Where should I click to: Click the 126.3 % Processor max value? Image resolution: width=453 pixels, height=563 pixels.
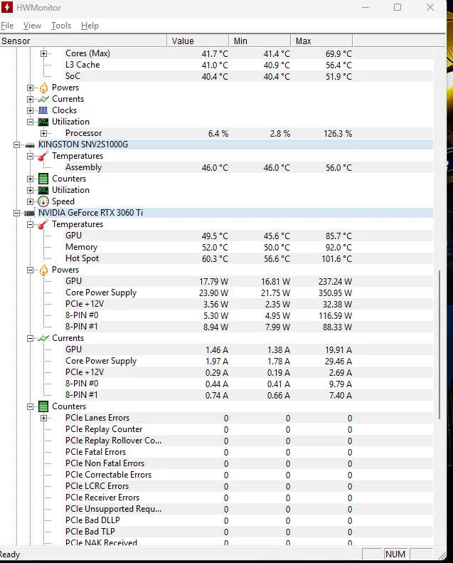pos(338,134)
